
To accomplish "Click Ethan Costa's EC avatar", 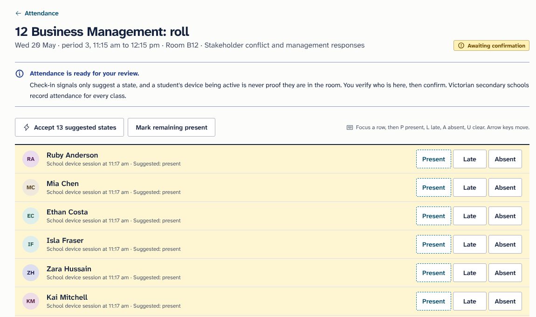I will [x=31, y=216].
